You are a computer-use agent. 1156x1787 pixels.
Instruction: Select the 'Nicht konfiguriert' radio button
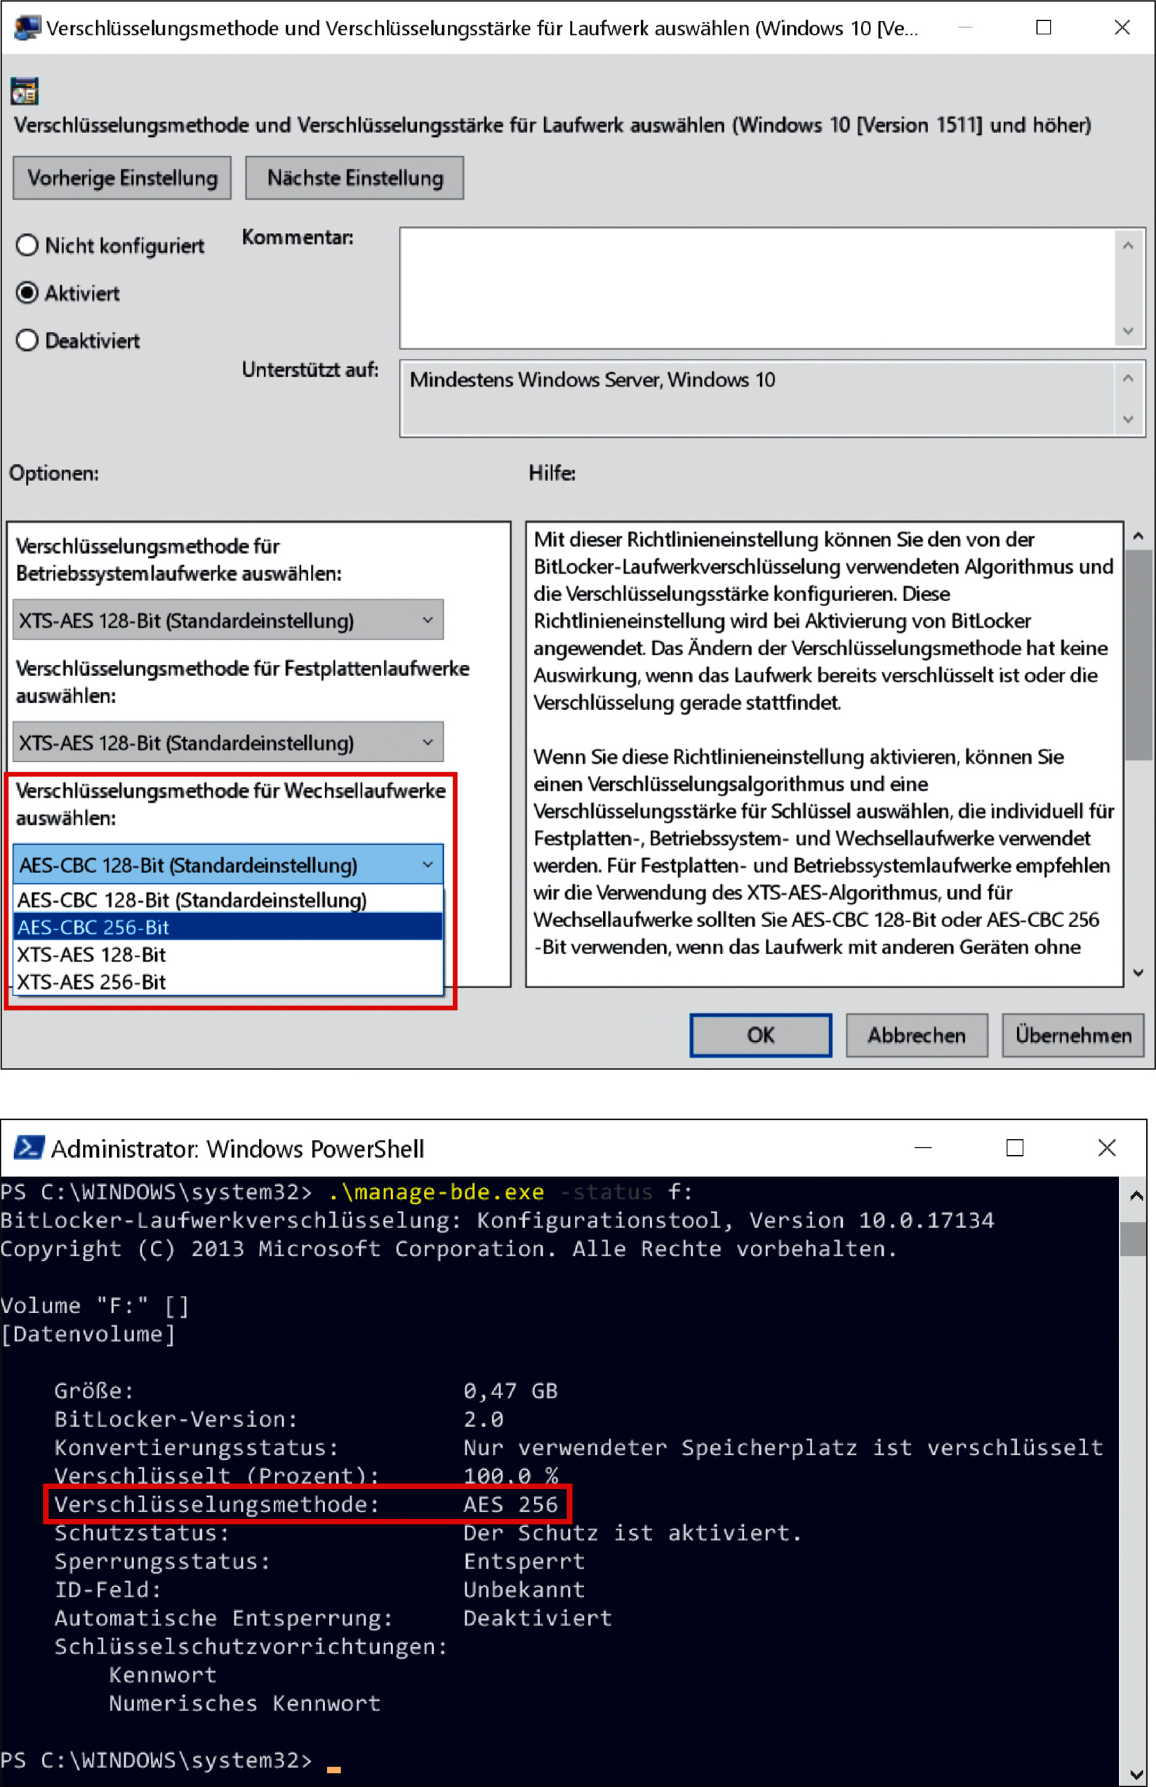[x=27, y=246]
